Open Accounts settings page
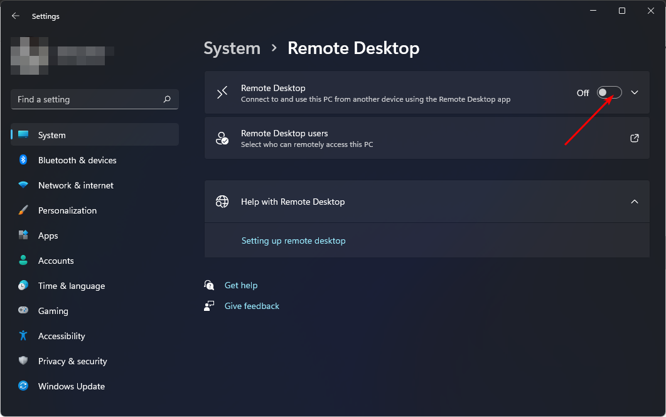 point(95,260)
